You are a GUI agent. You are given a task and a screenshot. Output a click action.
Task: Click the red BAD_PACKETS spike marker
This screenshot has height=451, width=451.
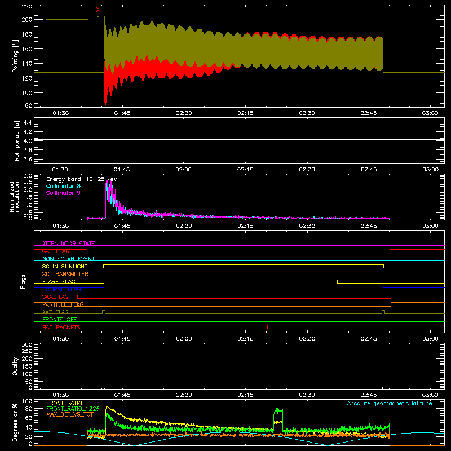[x=268, y=327]
